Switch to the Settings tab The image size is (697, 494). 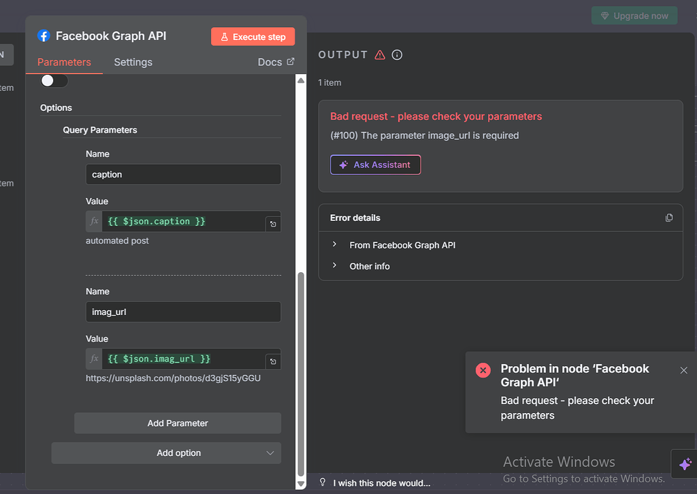pyautogui.click(x=133, y=62)
